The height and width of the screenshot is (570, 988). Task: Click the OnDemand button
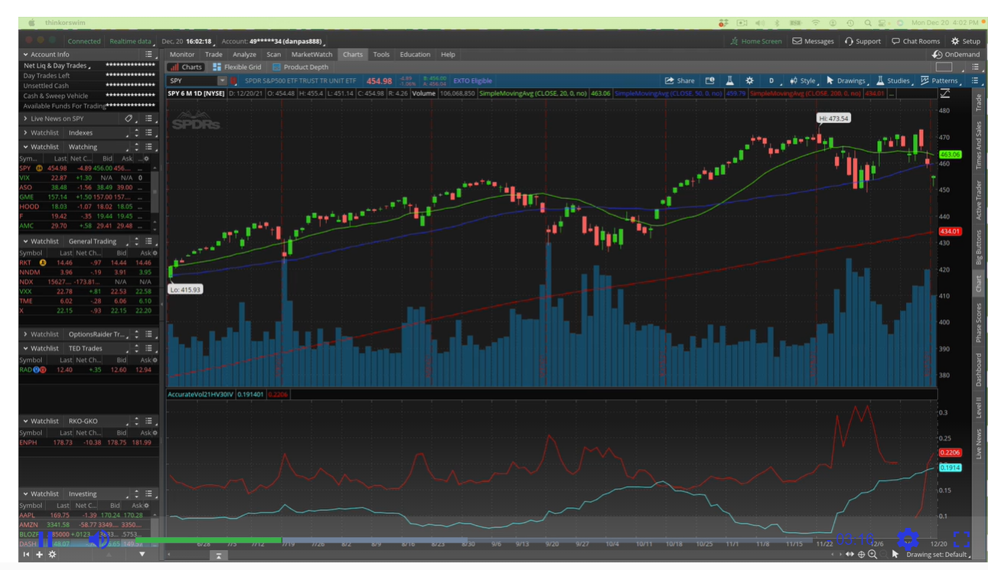[x=956, y=54]
